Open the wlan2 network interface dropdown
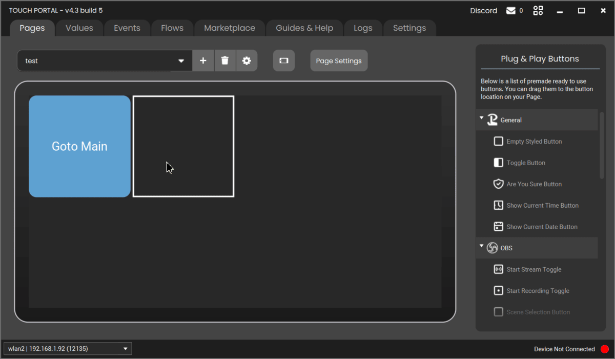Image resolution: width=615 pixels, height=359 pixels. [68, 349]
